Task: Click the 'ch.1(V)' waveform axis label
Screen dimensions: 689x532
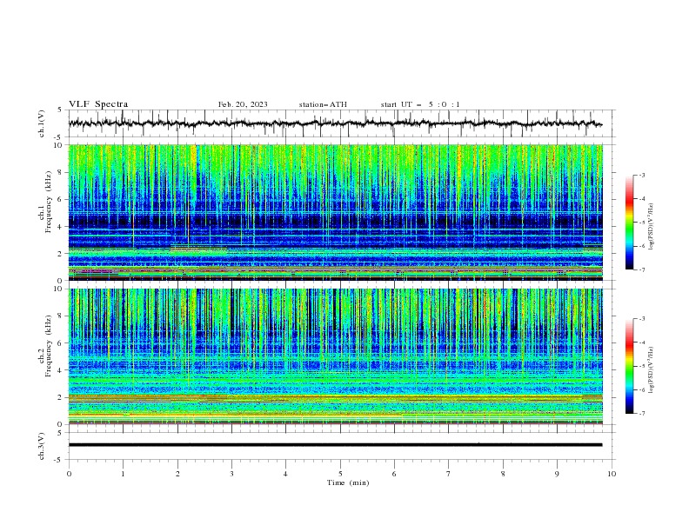Action: tap(42, 123)
